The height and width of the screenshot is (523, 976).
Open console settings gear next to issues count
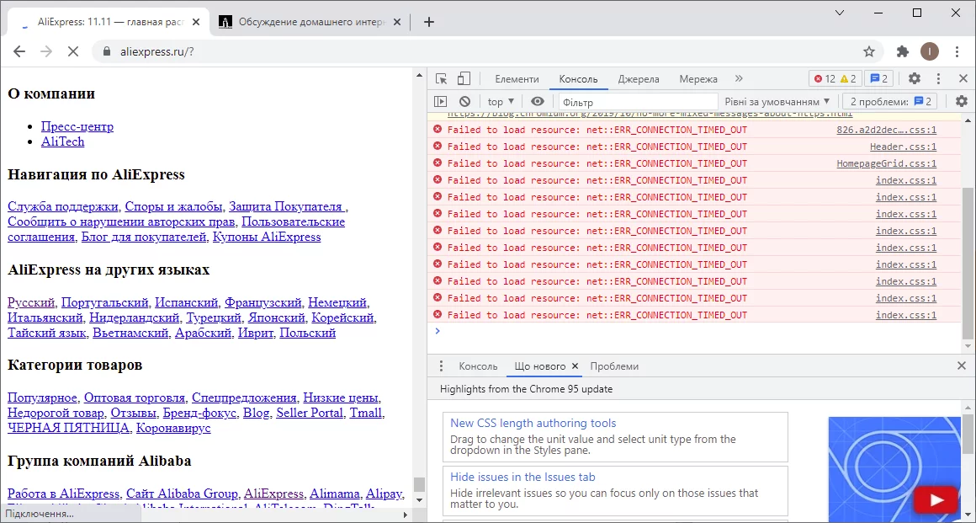coord(962,102)
